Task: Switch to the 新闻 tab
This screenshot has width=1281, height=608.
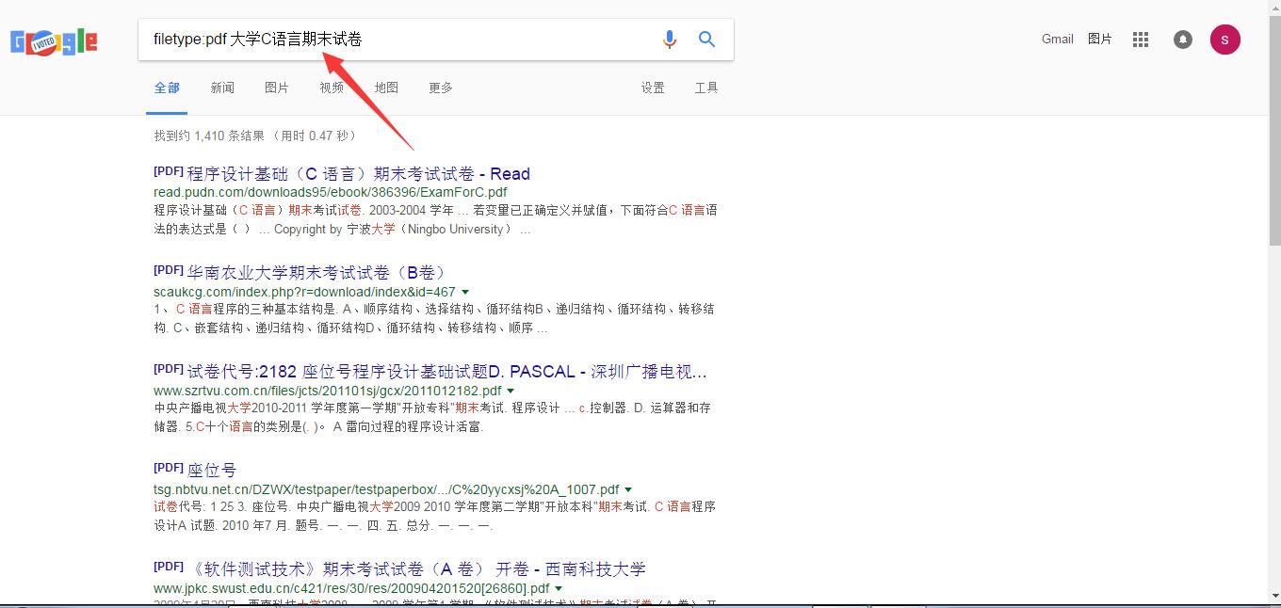Action: pos(222,88)
